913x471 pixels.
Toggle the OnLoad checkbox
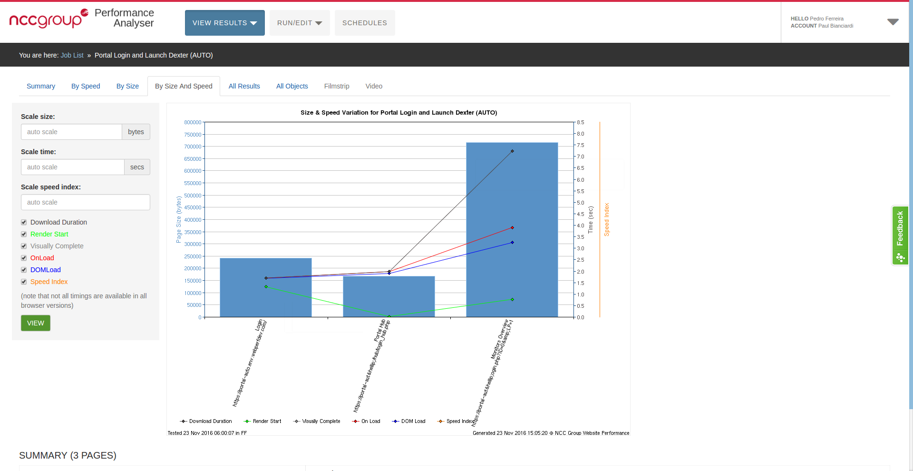tap(24, 258)
